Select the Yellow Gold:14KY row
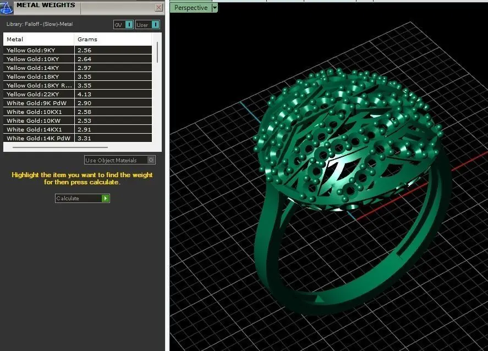Viewport: 488px width, 351px height. (78, 68)
